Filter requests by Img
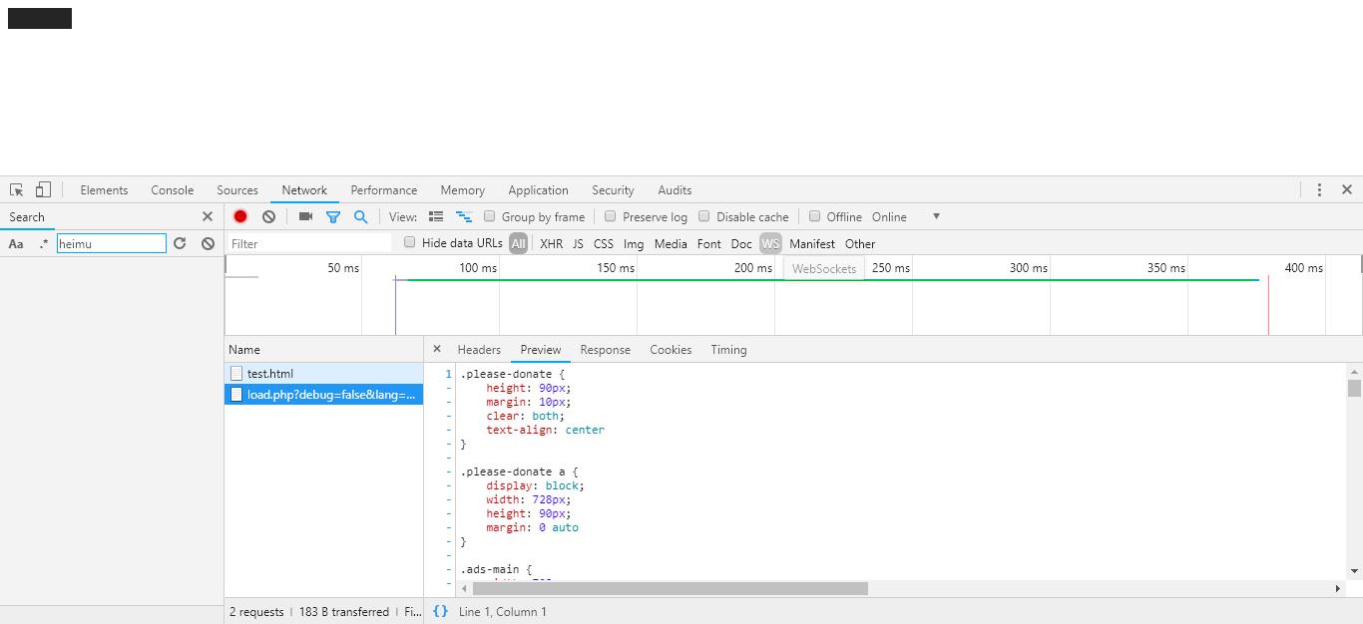The height and width of the screenshot is (624, 1363). [634, 243]
